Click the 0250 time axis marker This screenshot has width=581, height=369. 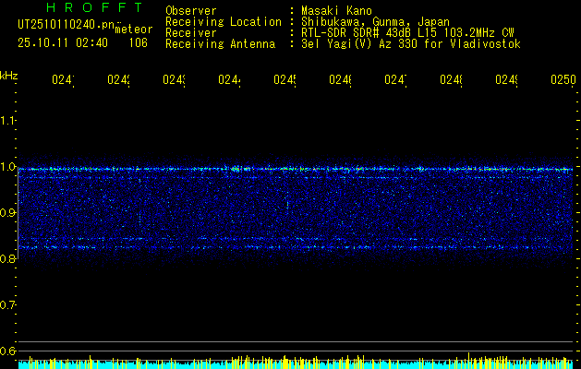[563, 80]
